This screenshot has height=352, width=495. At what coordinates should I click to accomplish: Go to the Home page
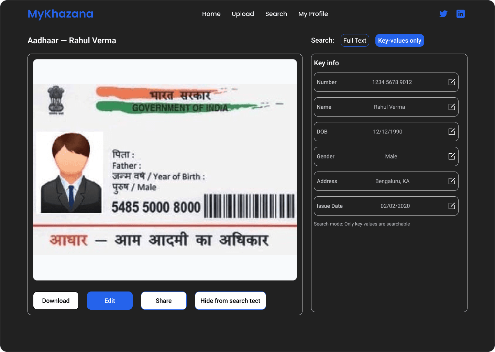pyautogui.click(x=211, y=14)
